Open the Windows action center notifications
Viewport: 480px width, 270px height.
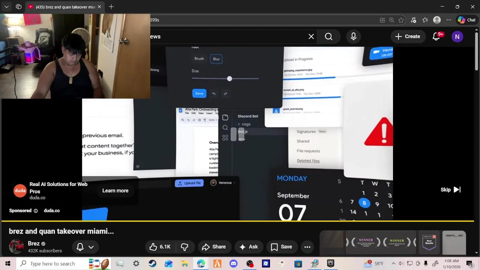click(469, 264)
